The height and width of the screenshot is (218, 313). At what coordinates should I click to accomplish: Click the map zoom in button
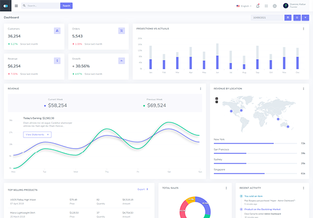point(217,98)
